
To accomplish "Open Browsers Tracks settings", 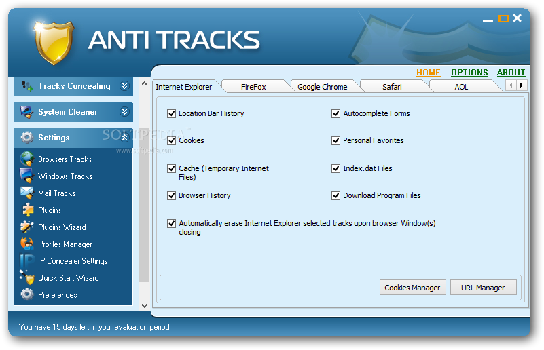I will 65,159.
